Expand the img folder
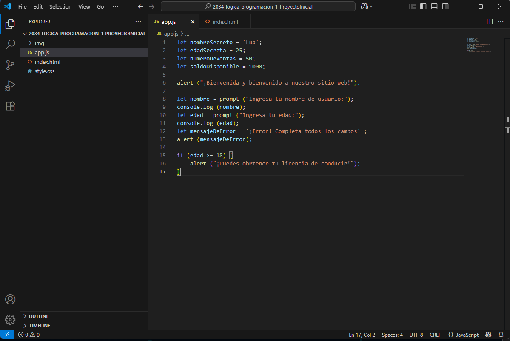 coord(84,43)
